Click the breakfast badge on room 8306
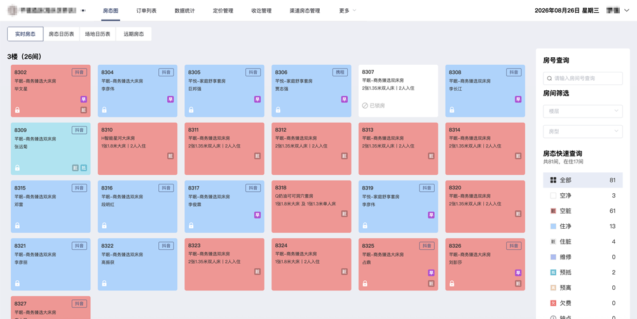The height and width of the screenshot is (319, 637). (344, 99)
